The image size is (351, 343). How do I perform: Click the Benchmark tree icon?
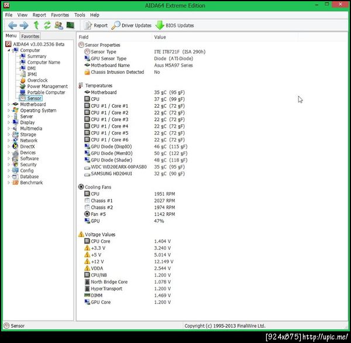pos(15,183)
